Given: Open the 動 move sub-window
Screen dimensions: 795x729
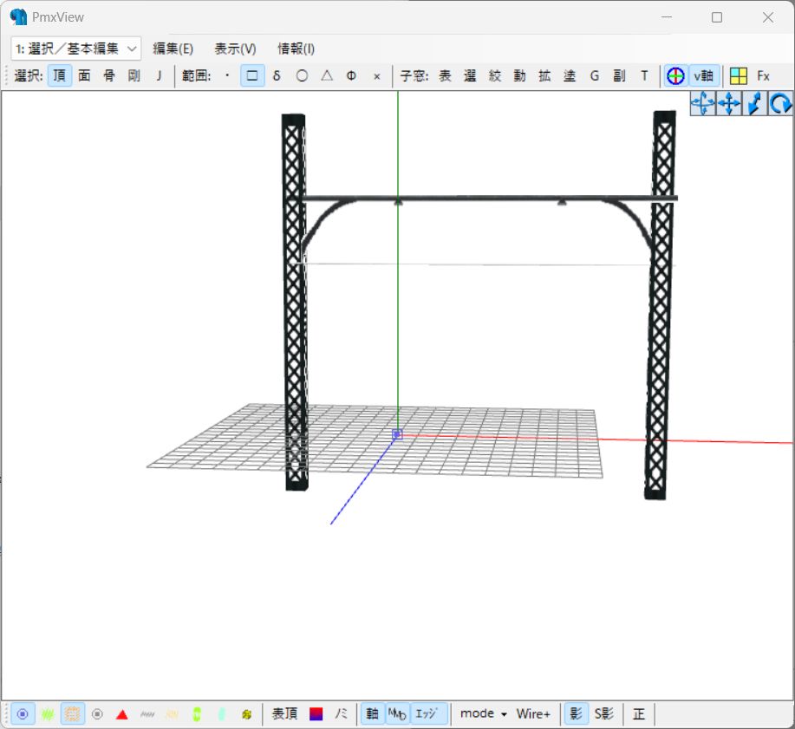Looking at the screenshot, I should point(519,76).
